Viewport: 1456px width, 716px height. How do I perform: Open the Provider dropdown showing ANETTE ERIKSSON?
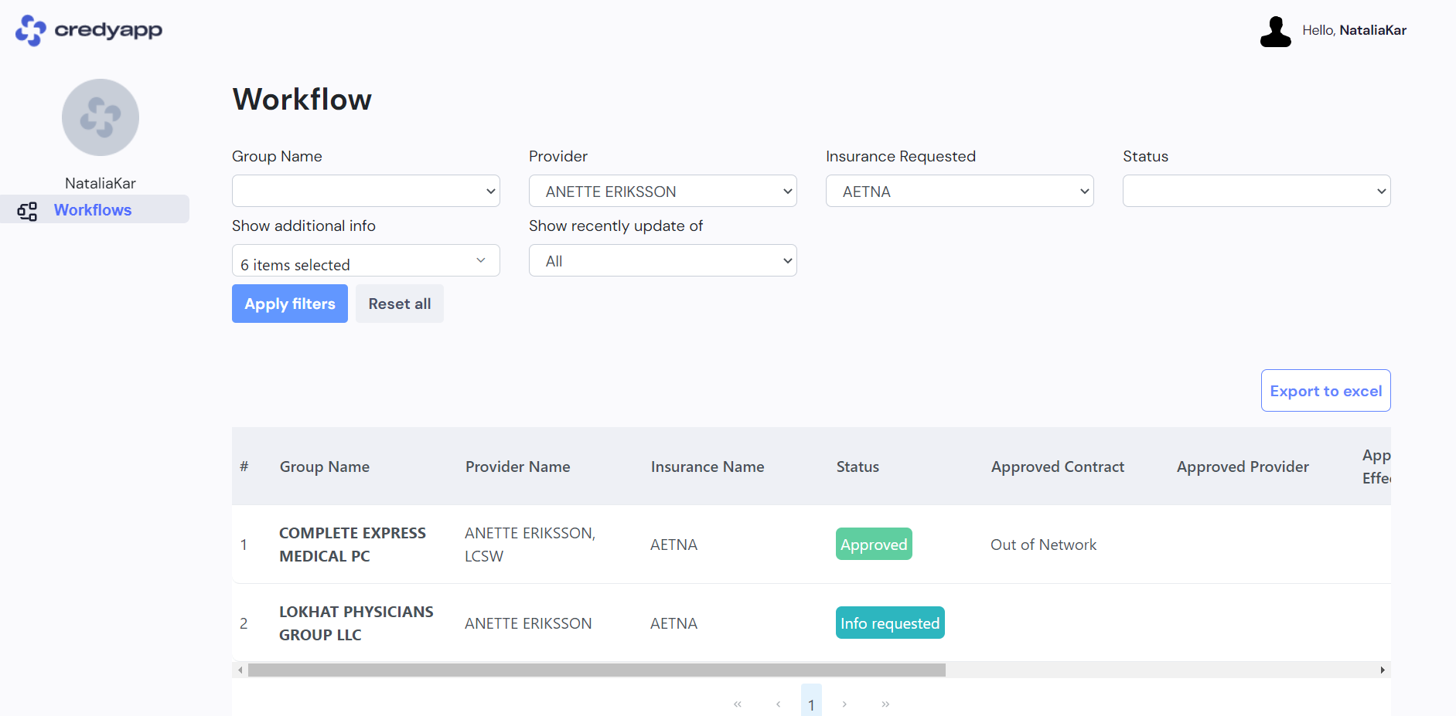pos(663,191)
